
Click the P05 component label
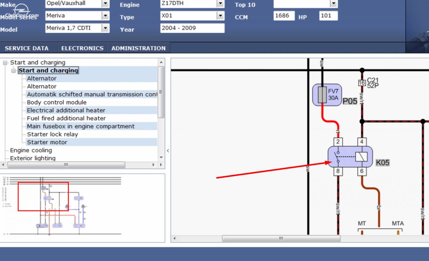tap(350, 101)
